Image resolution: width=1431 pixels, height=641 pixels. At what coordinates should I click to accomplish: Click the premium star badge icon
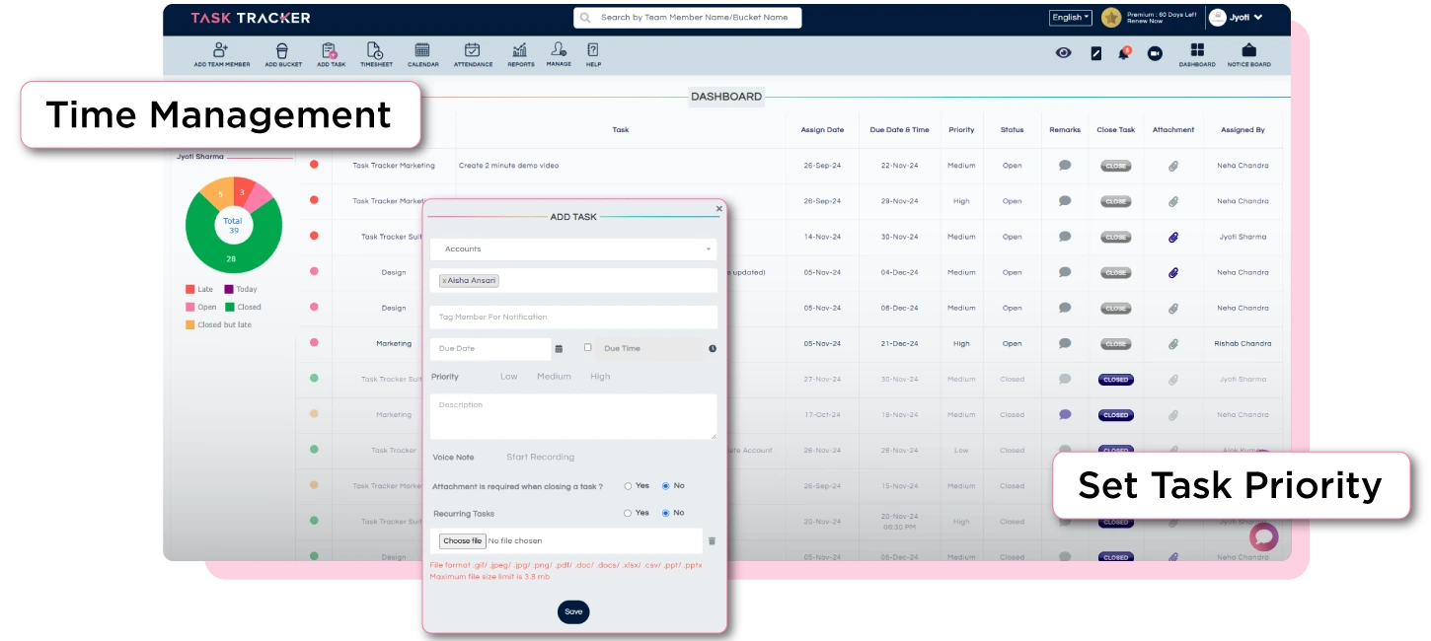pyautogui.click(x=1111, y=17)
